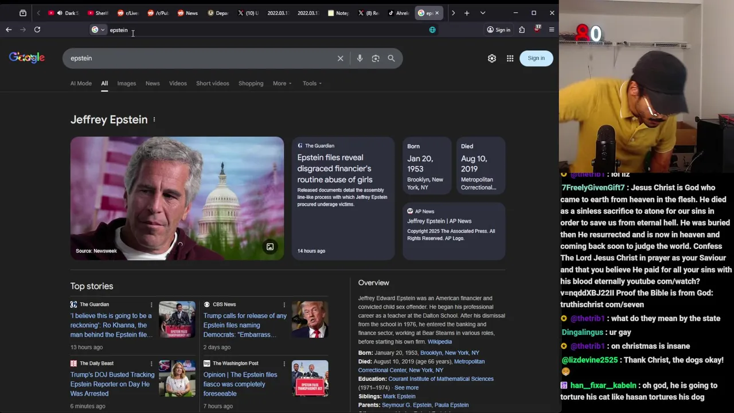Open the extensions puzzle icon
The image size is (734, 413).
pyautogui.click(x=522, y=30)
